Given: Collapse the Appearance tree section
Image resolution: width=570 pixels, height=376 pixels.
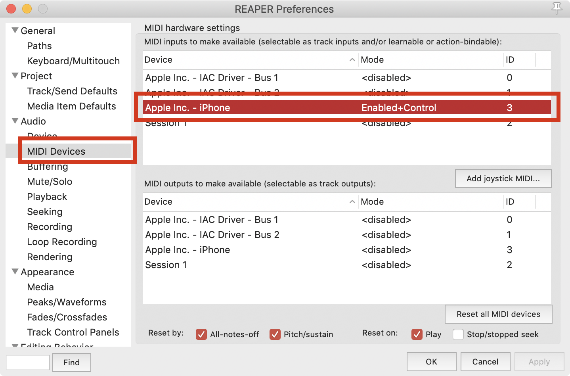Looking at the screenshot, I should pos(15,271).
